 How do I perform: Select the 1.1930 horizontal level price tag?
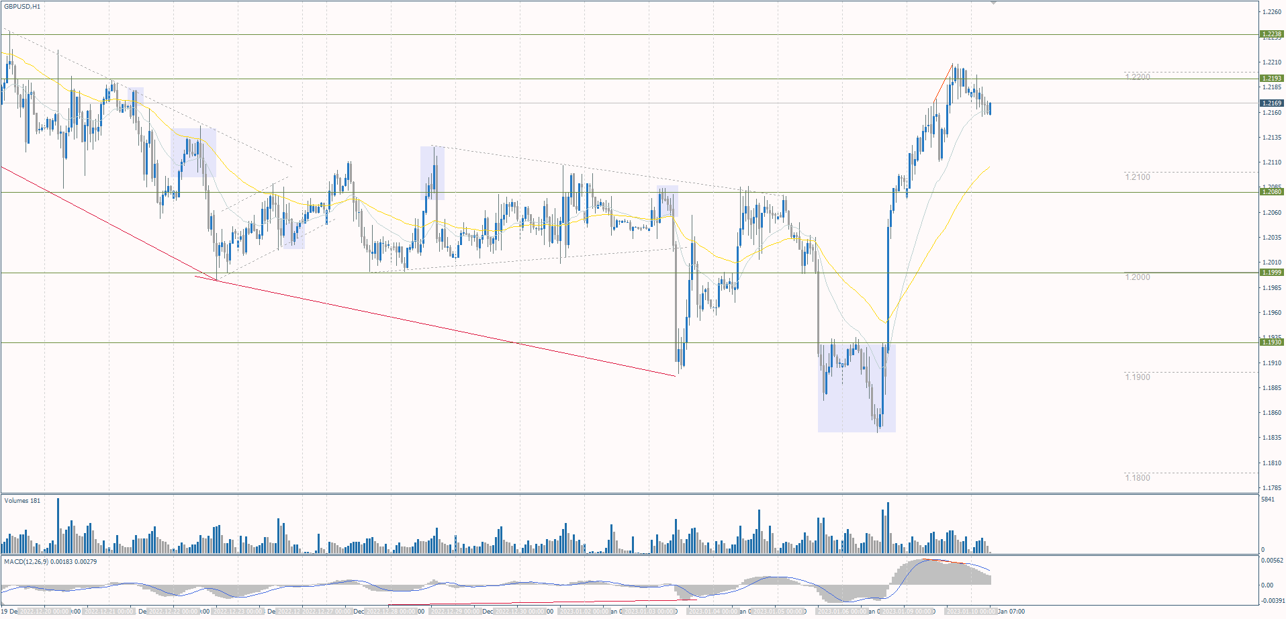pos(1271,342)
